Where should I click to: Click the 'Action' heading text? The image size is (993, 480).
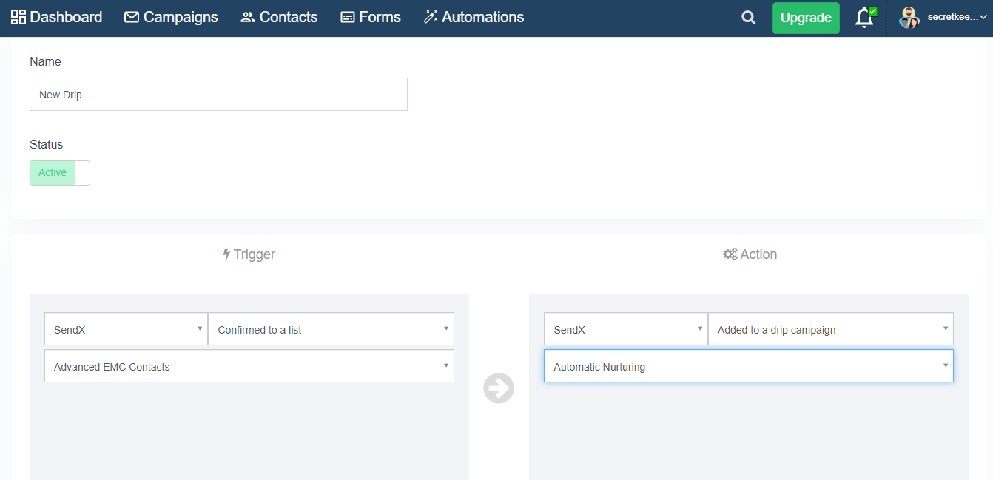tap(758, 254)
